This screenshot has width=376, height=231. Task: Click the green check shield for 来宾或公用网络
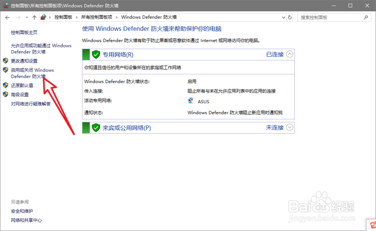(x=96, y=128)
